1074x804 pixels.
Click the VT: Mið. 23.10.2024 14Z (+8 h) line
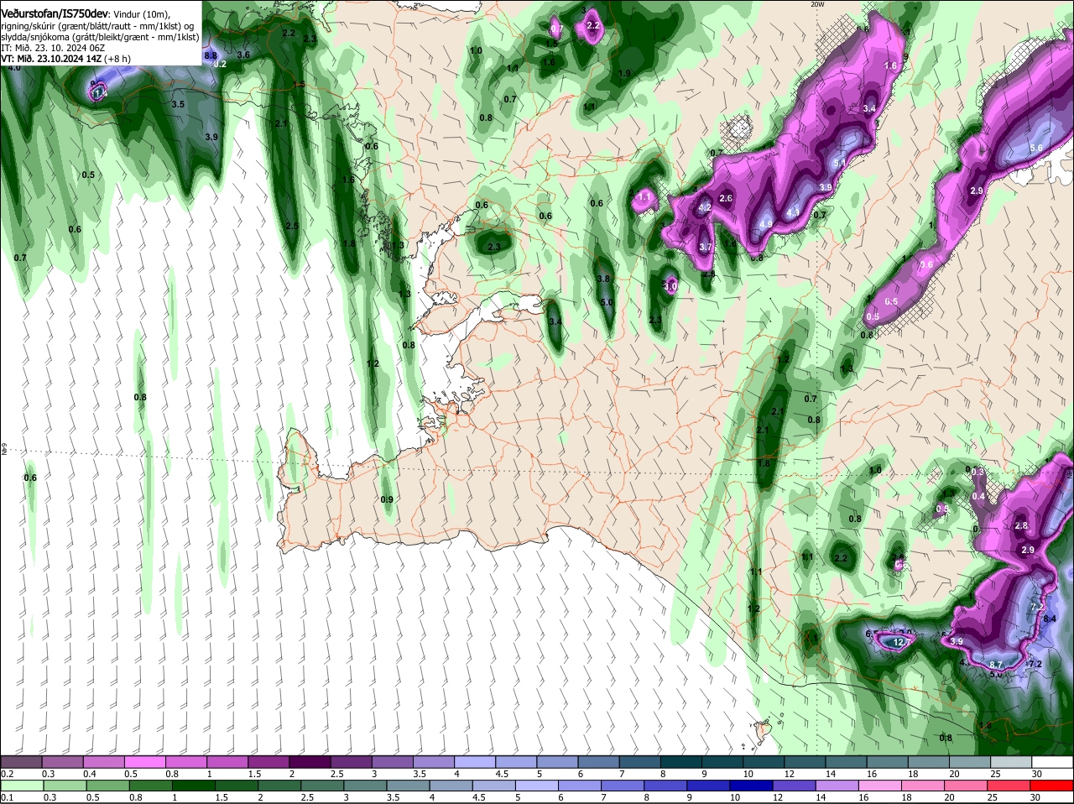pos(65,59)
